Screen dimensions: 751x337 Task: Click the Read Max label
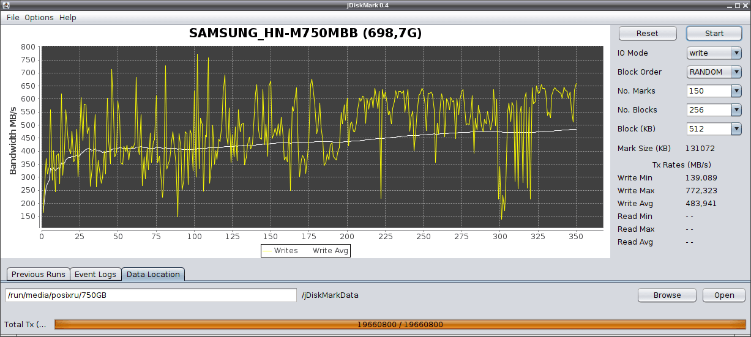pos(636,229)
